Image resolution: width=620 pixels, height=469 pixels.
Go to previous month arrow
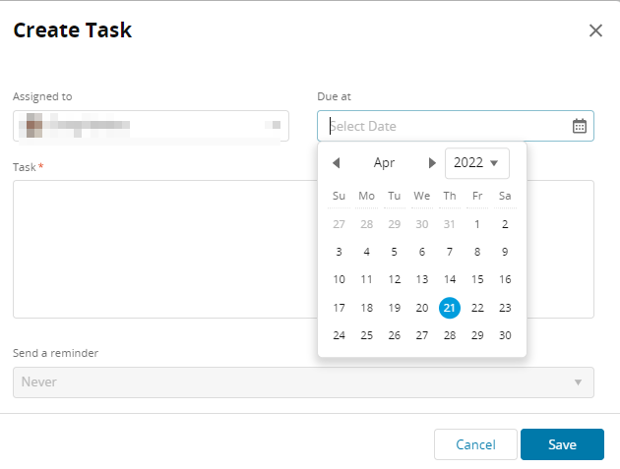[336, 163]
